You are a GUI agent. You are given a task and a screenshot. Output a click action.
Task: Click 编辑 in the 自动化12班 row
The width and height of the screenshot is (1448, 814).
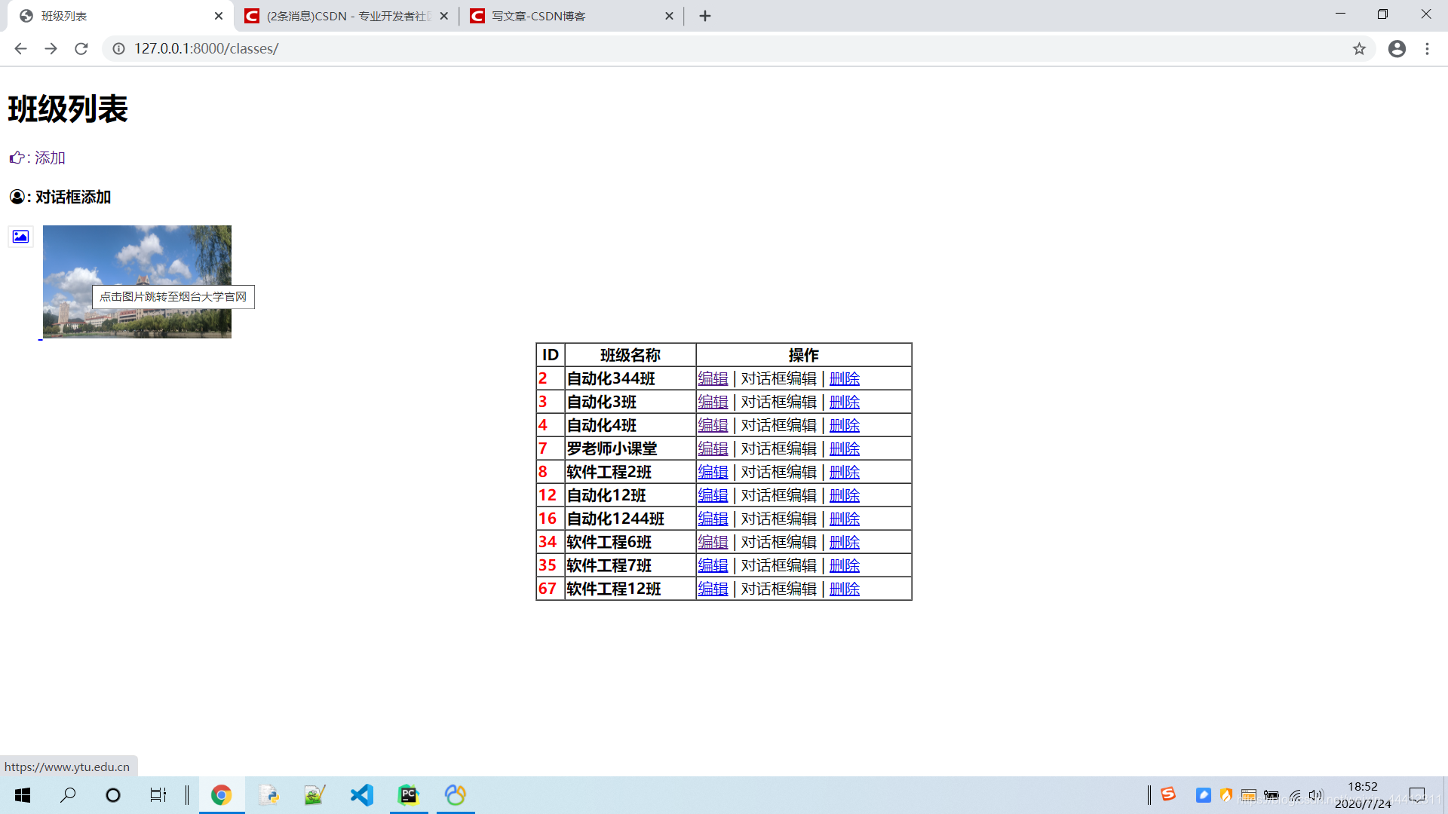pyautogui.click(x=713, y=495)
